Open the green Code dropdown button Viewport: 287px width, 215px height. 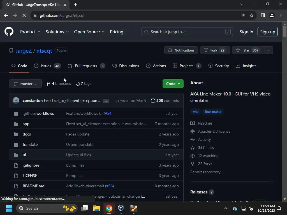[173, 84]
